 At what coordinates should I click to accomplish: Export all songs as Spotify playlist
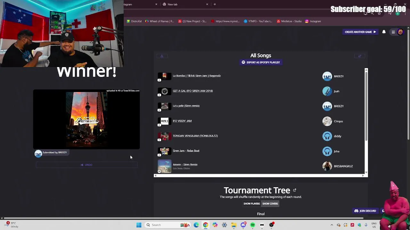[261, 62]
